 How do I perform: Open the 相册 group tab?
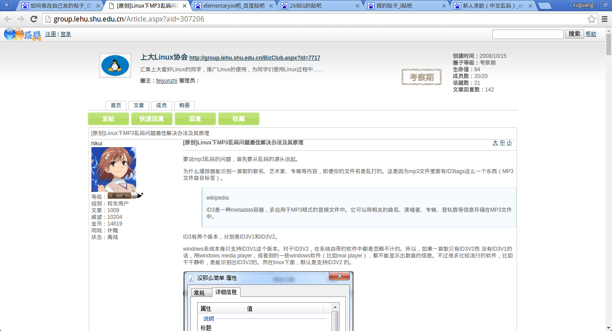pyautogui.click(x=184, y=105)
